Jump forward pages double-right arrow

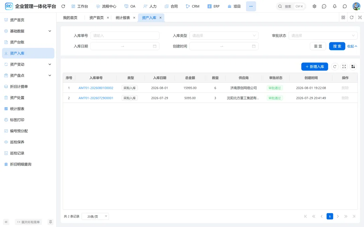pyautogui.click(x=346, y=216)
